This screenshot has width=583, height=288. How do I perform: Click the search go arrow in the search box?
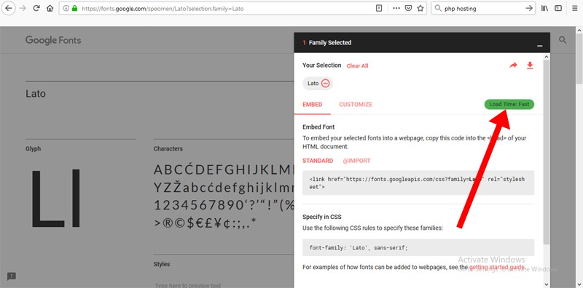point(529,8)
